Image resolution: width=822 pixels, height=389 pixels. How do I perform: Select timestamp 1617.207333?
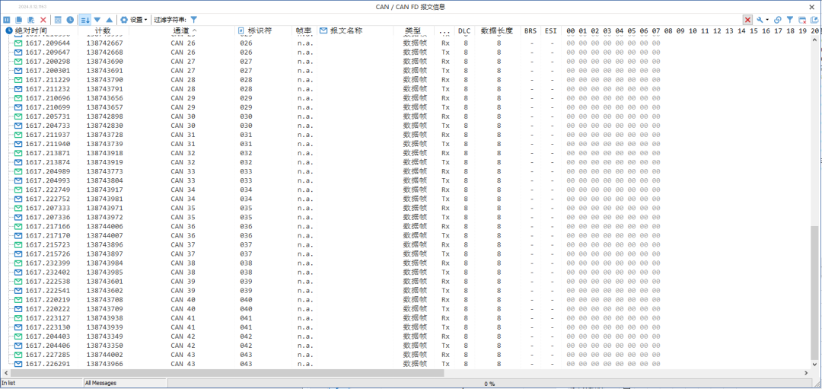(x=48, y=208)
